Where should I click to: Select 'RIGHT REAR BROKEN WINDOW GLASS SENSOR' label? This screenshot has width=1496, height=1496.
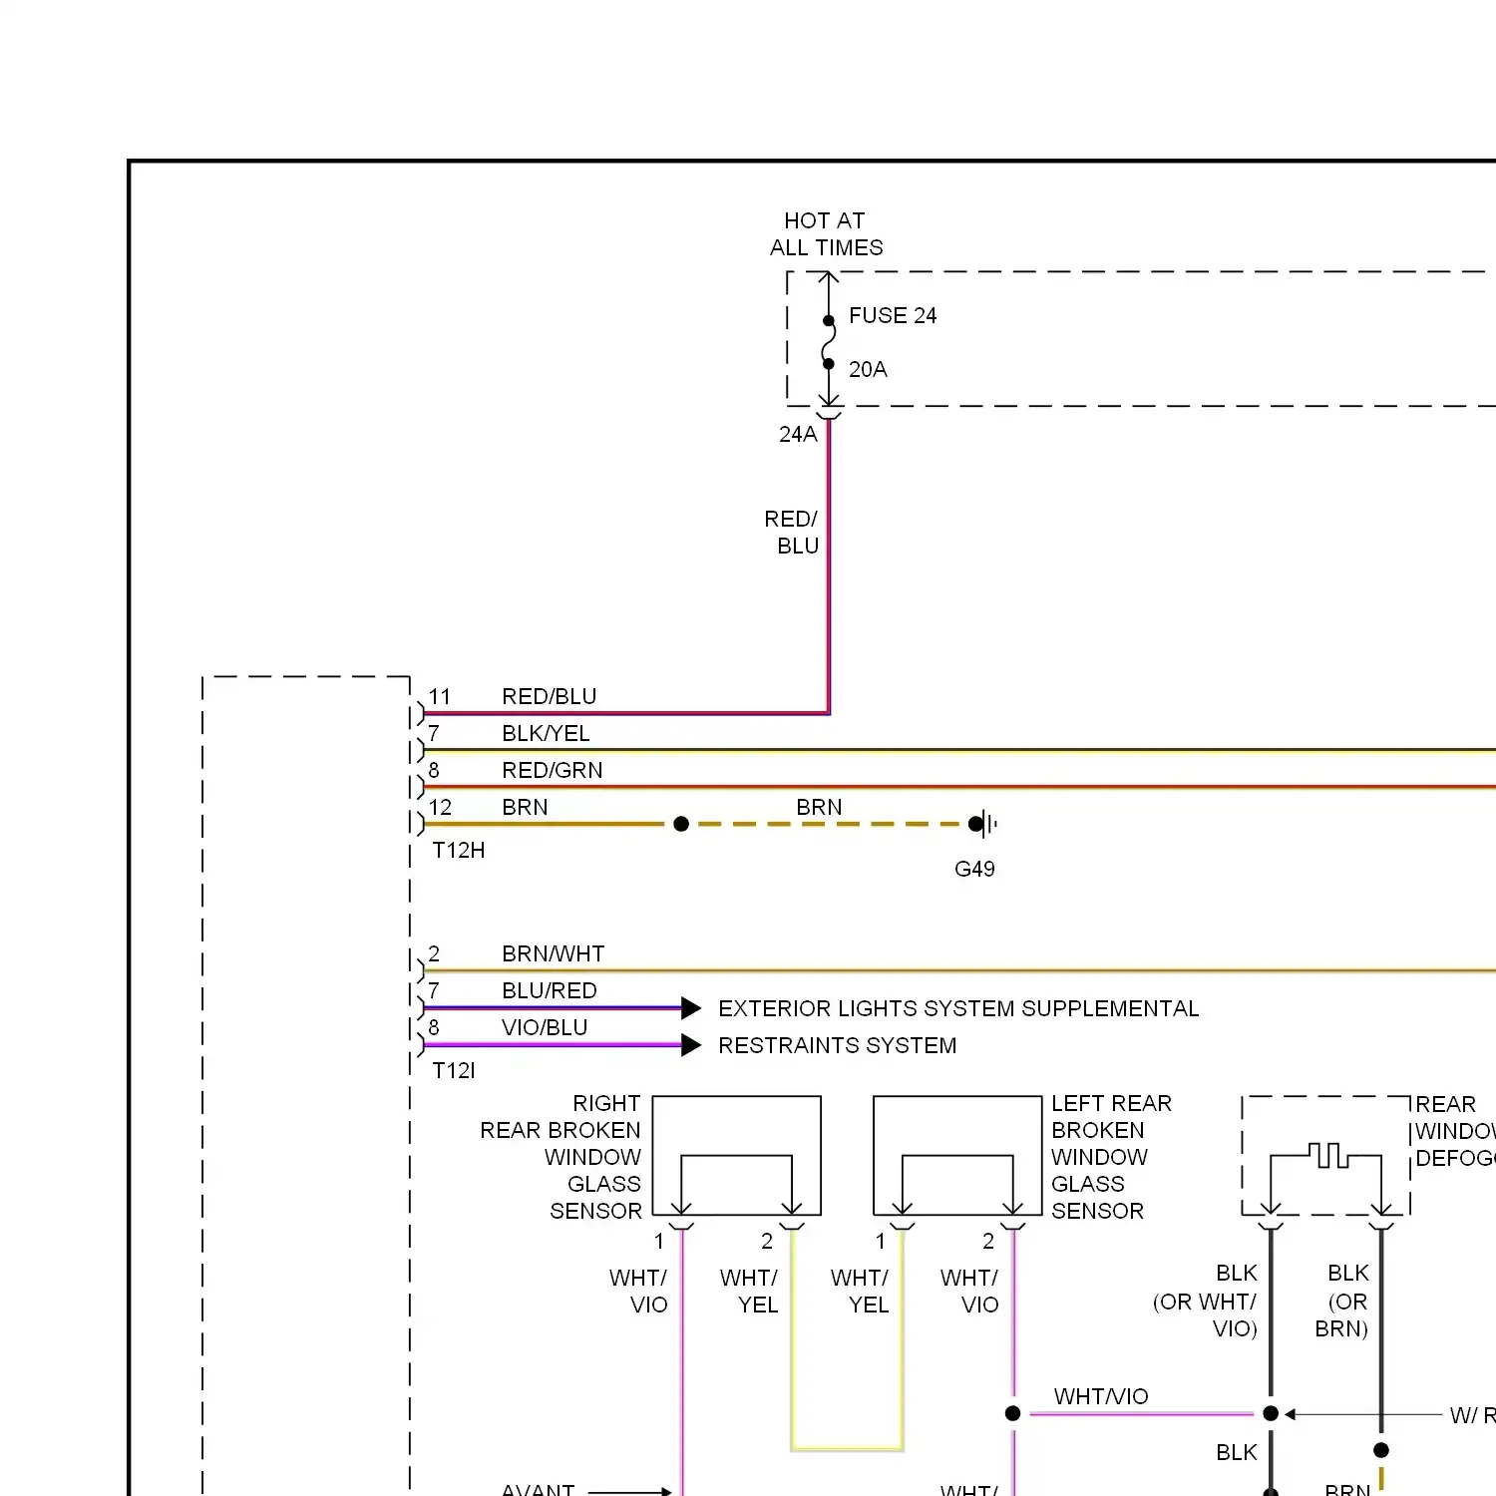click(x=561, y=1158)
